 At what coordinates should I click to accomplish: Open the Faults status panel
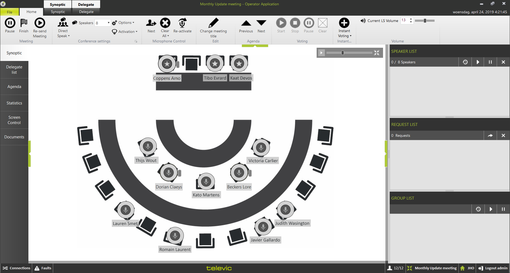(43, 268)
